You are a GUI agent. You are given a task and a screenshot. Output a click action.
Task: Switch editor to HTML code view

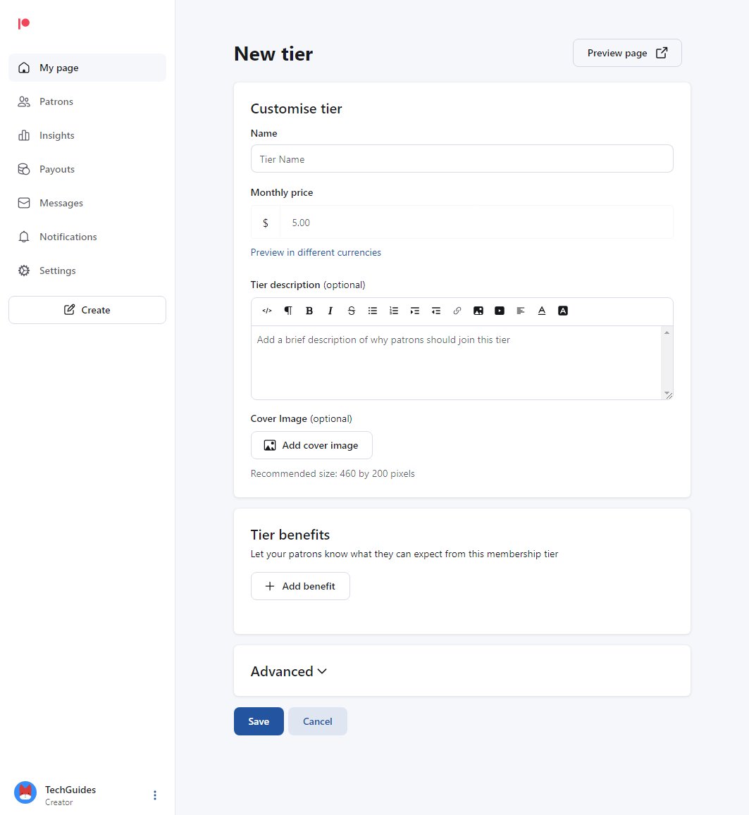[x=266, y=311]
